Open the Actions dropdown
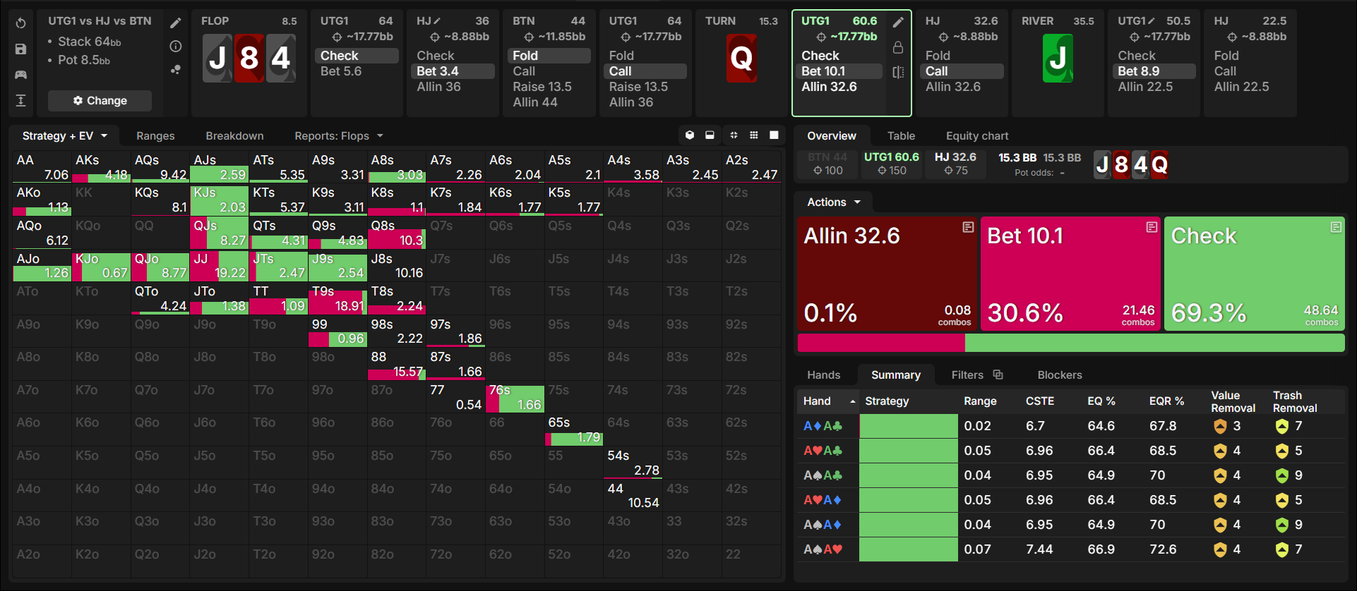 (834, 202)
